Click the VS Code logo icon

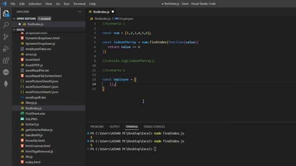5,4
